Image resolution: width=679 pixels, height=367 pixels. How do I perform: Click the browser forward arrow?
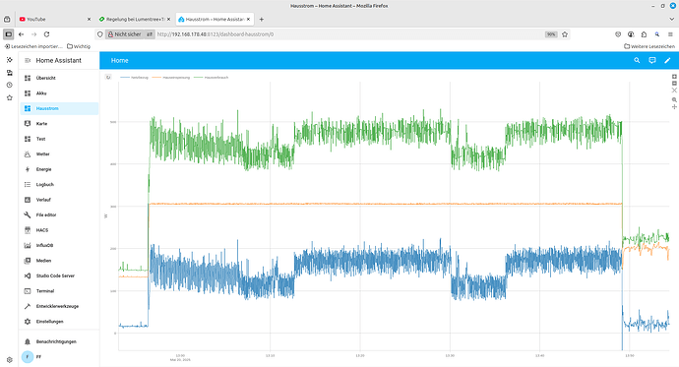[33, 34]
